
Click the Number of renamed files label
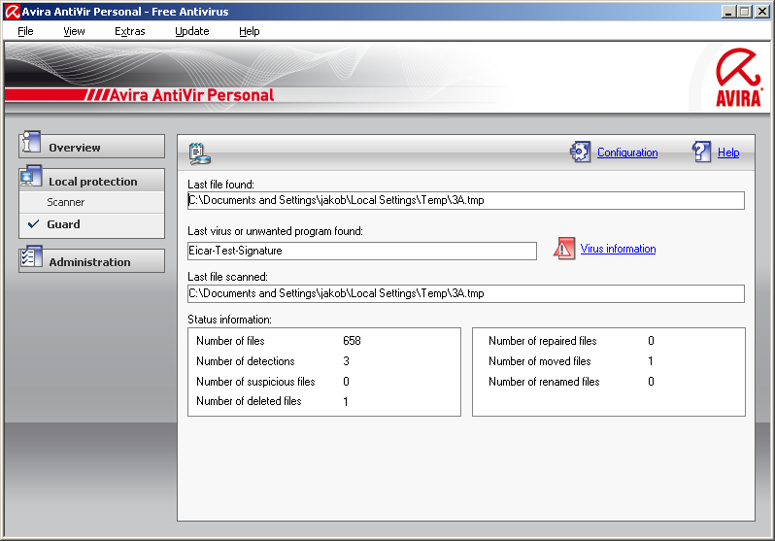pos(544,382)
